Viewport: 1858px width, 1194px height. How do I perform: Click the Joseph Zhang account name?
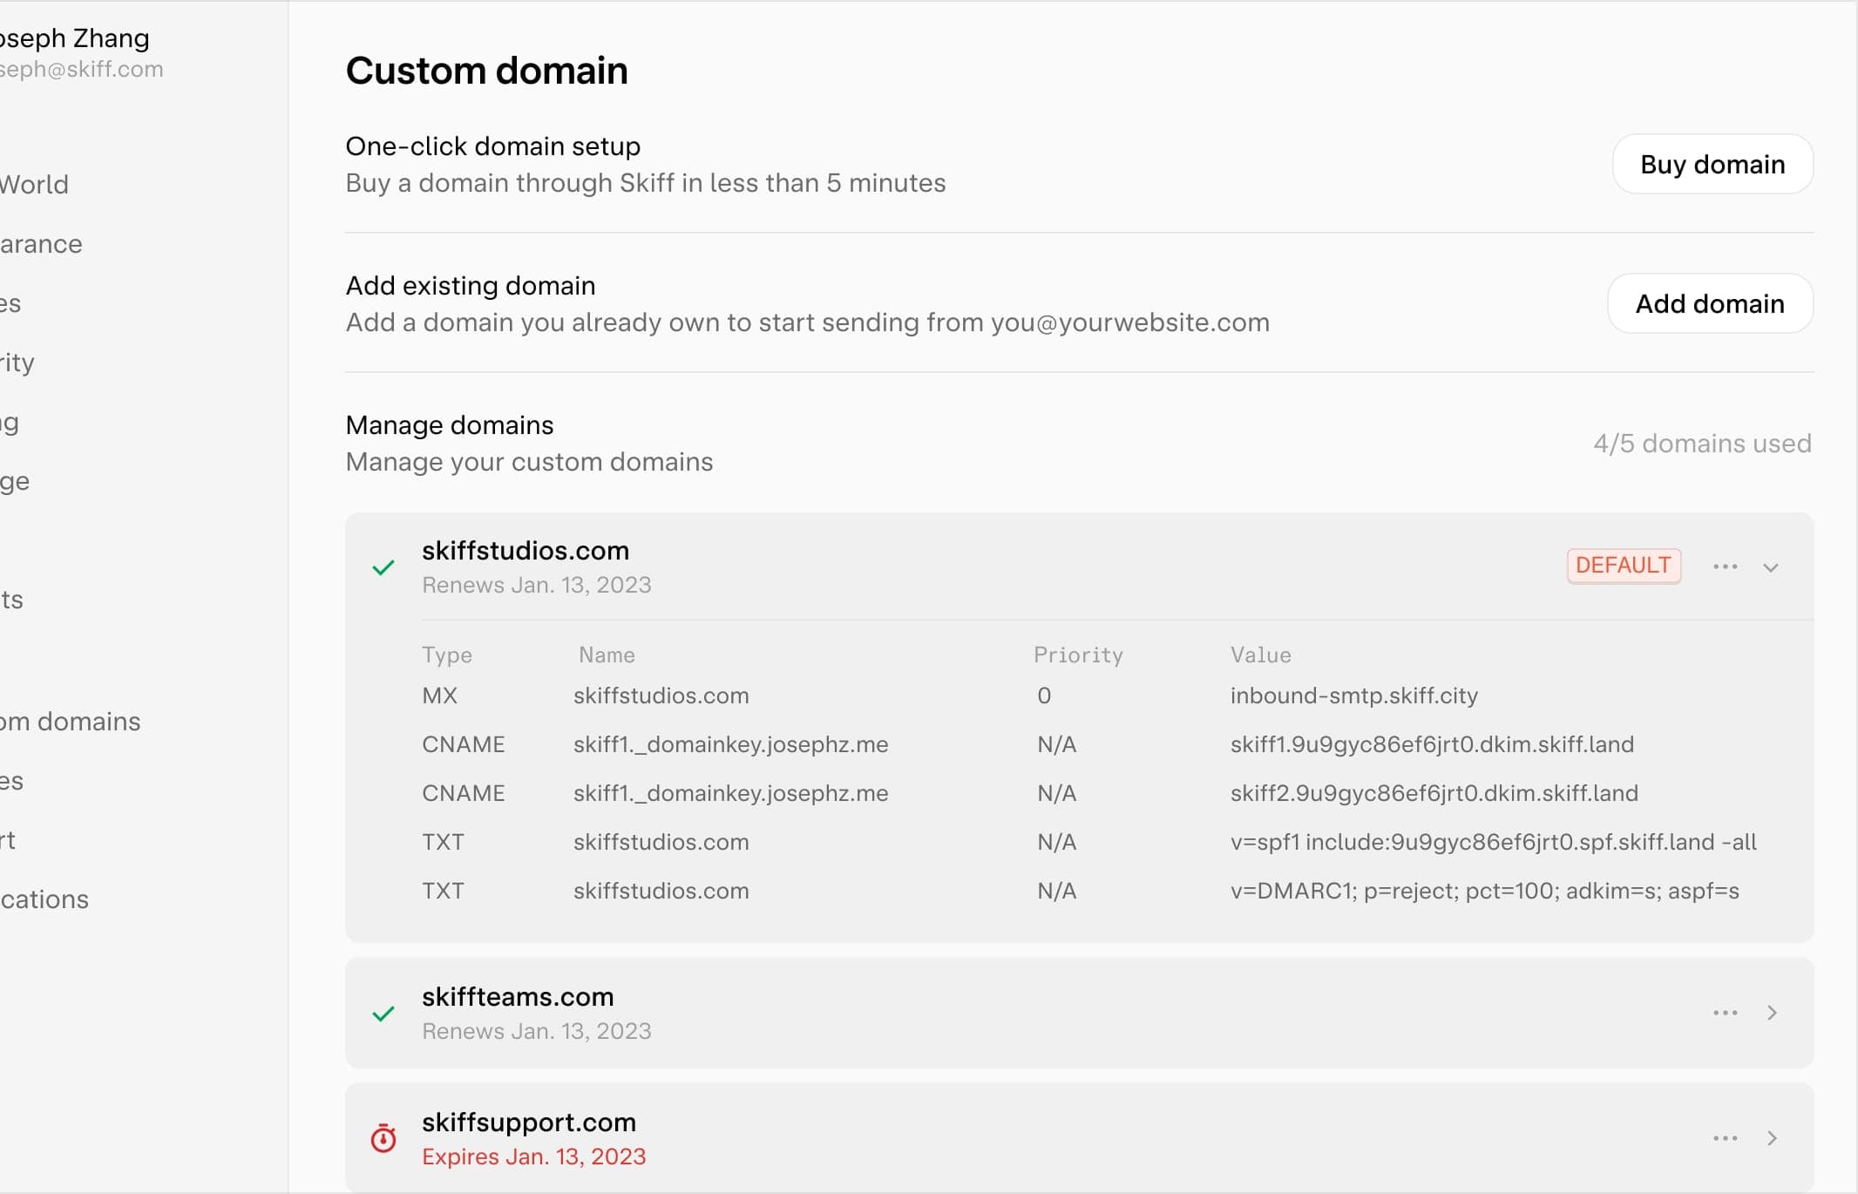coord(74,38)
